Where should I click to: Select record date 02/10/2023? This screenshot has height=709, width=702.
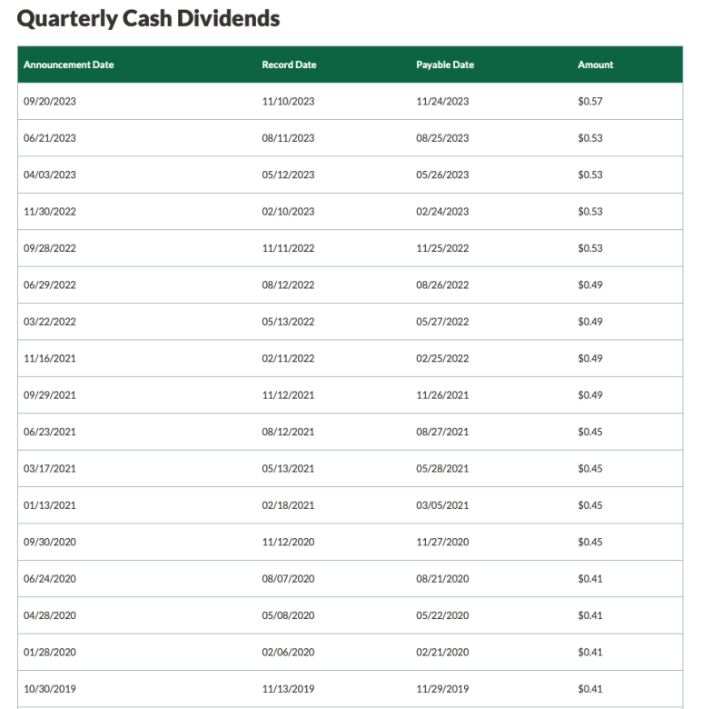pyautogui.click(x=288, y=212)
